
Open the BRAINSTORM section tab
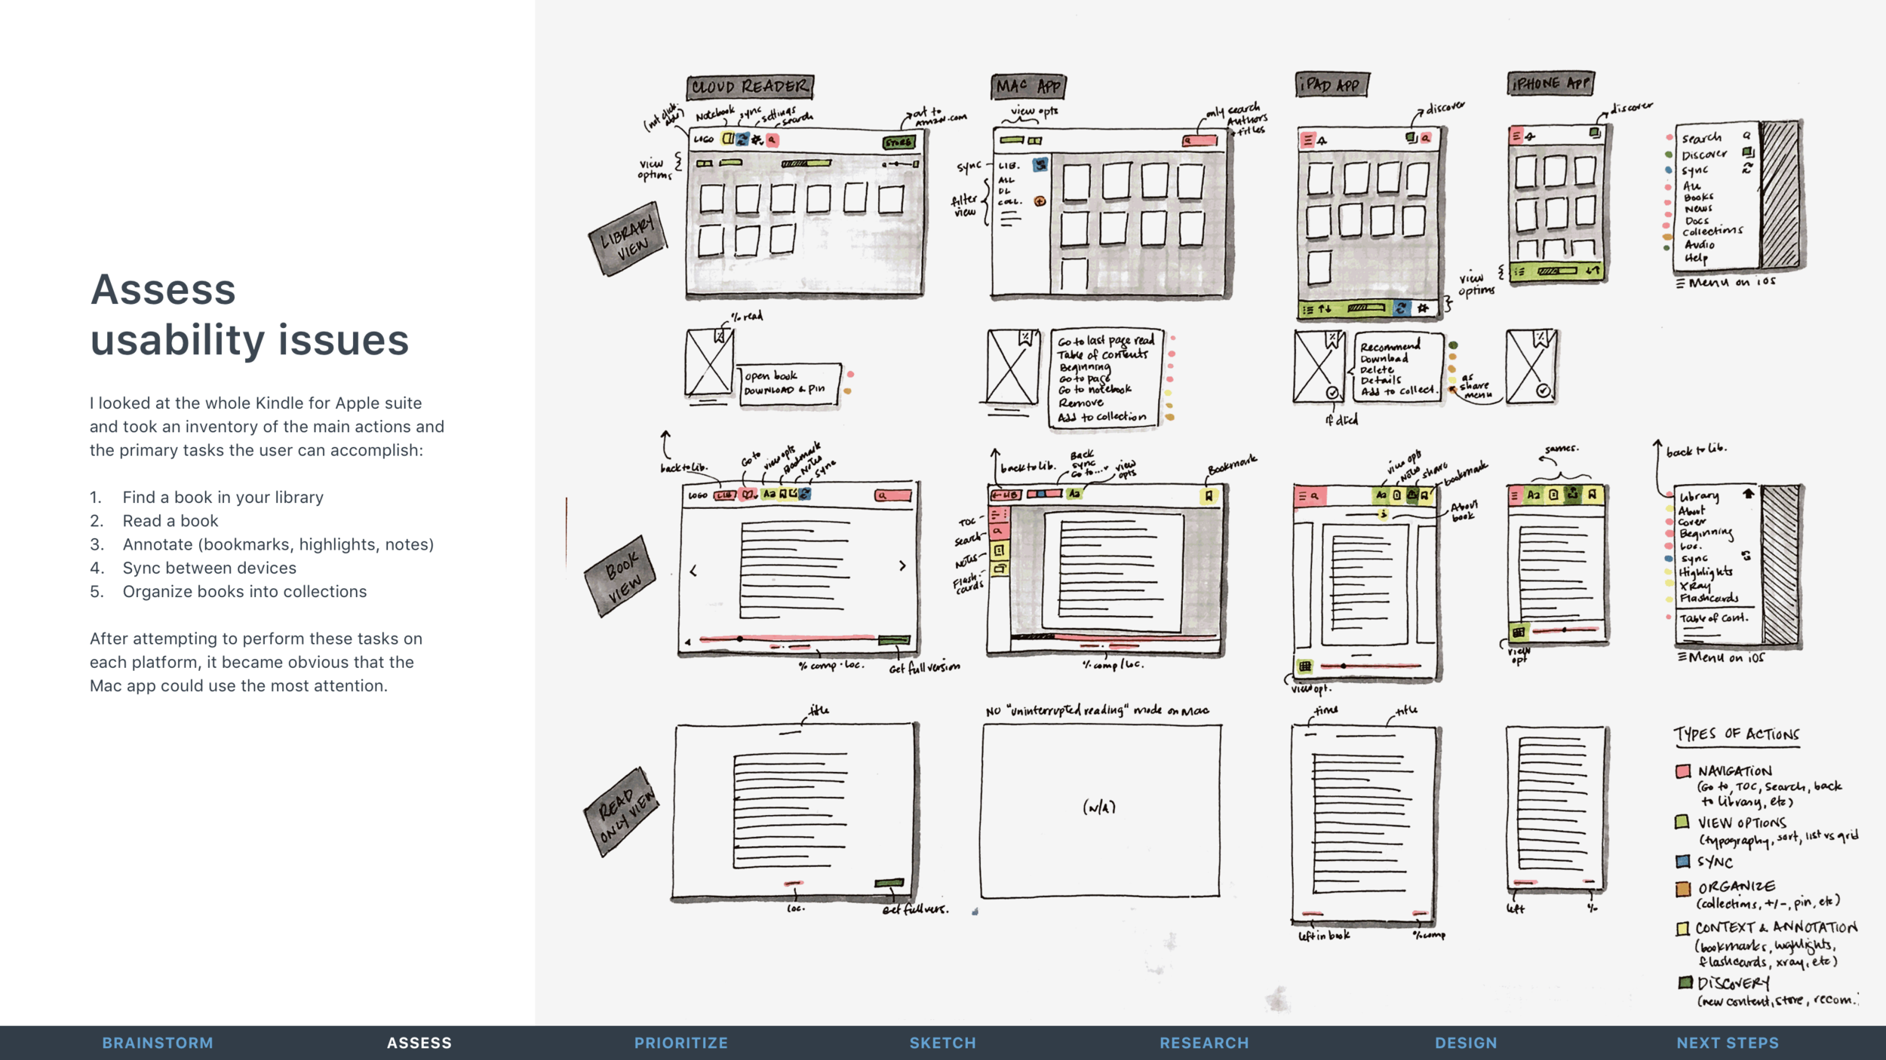tap(158, 1043)
